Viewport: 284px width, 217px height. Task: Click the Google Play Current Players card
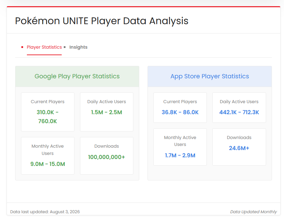click(x=48, y=112)
